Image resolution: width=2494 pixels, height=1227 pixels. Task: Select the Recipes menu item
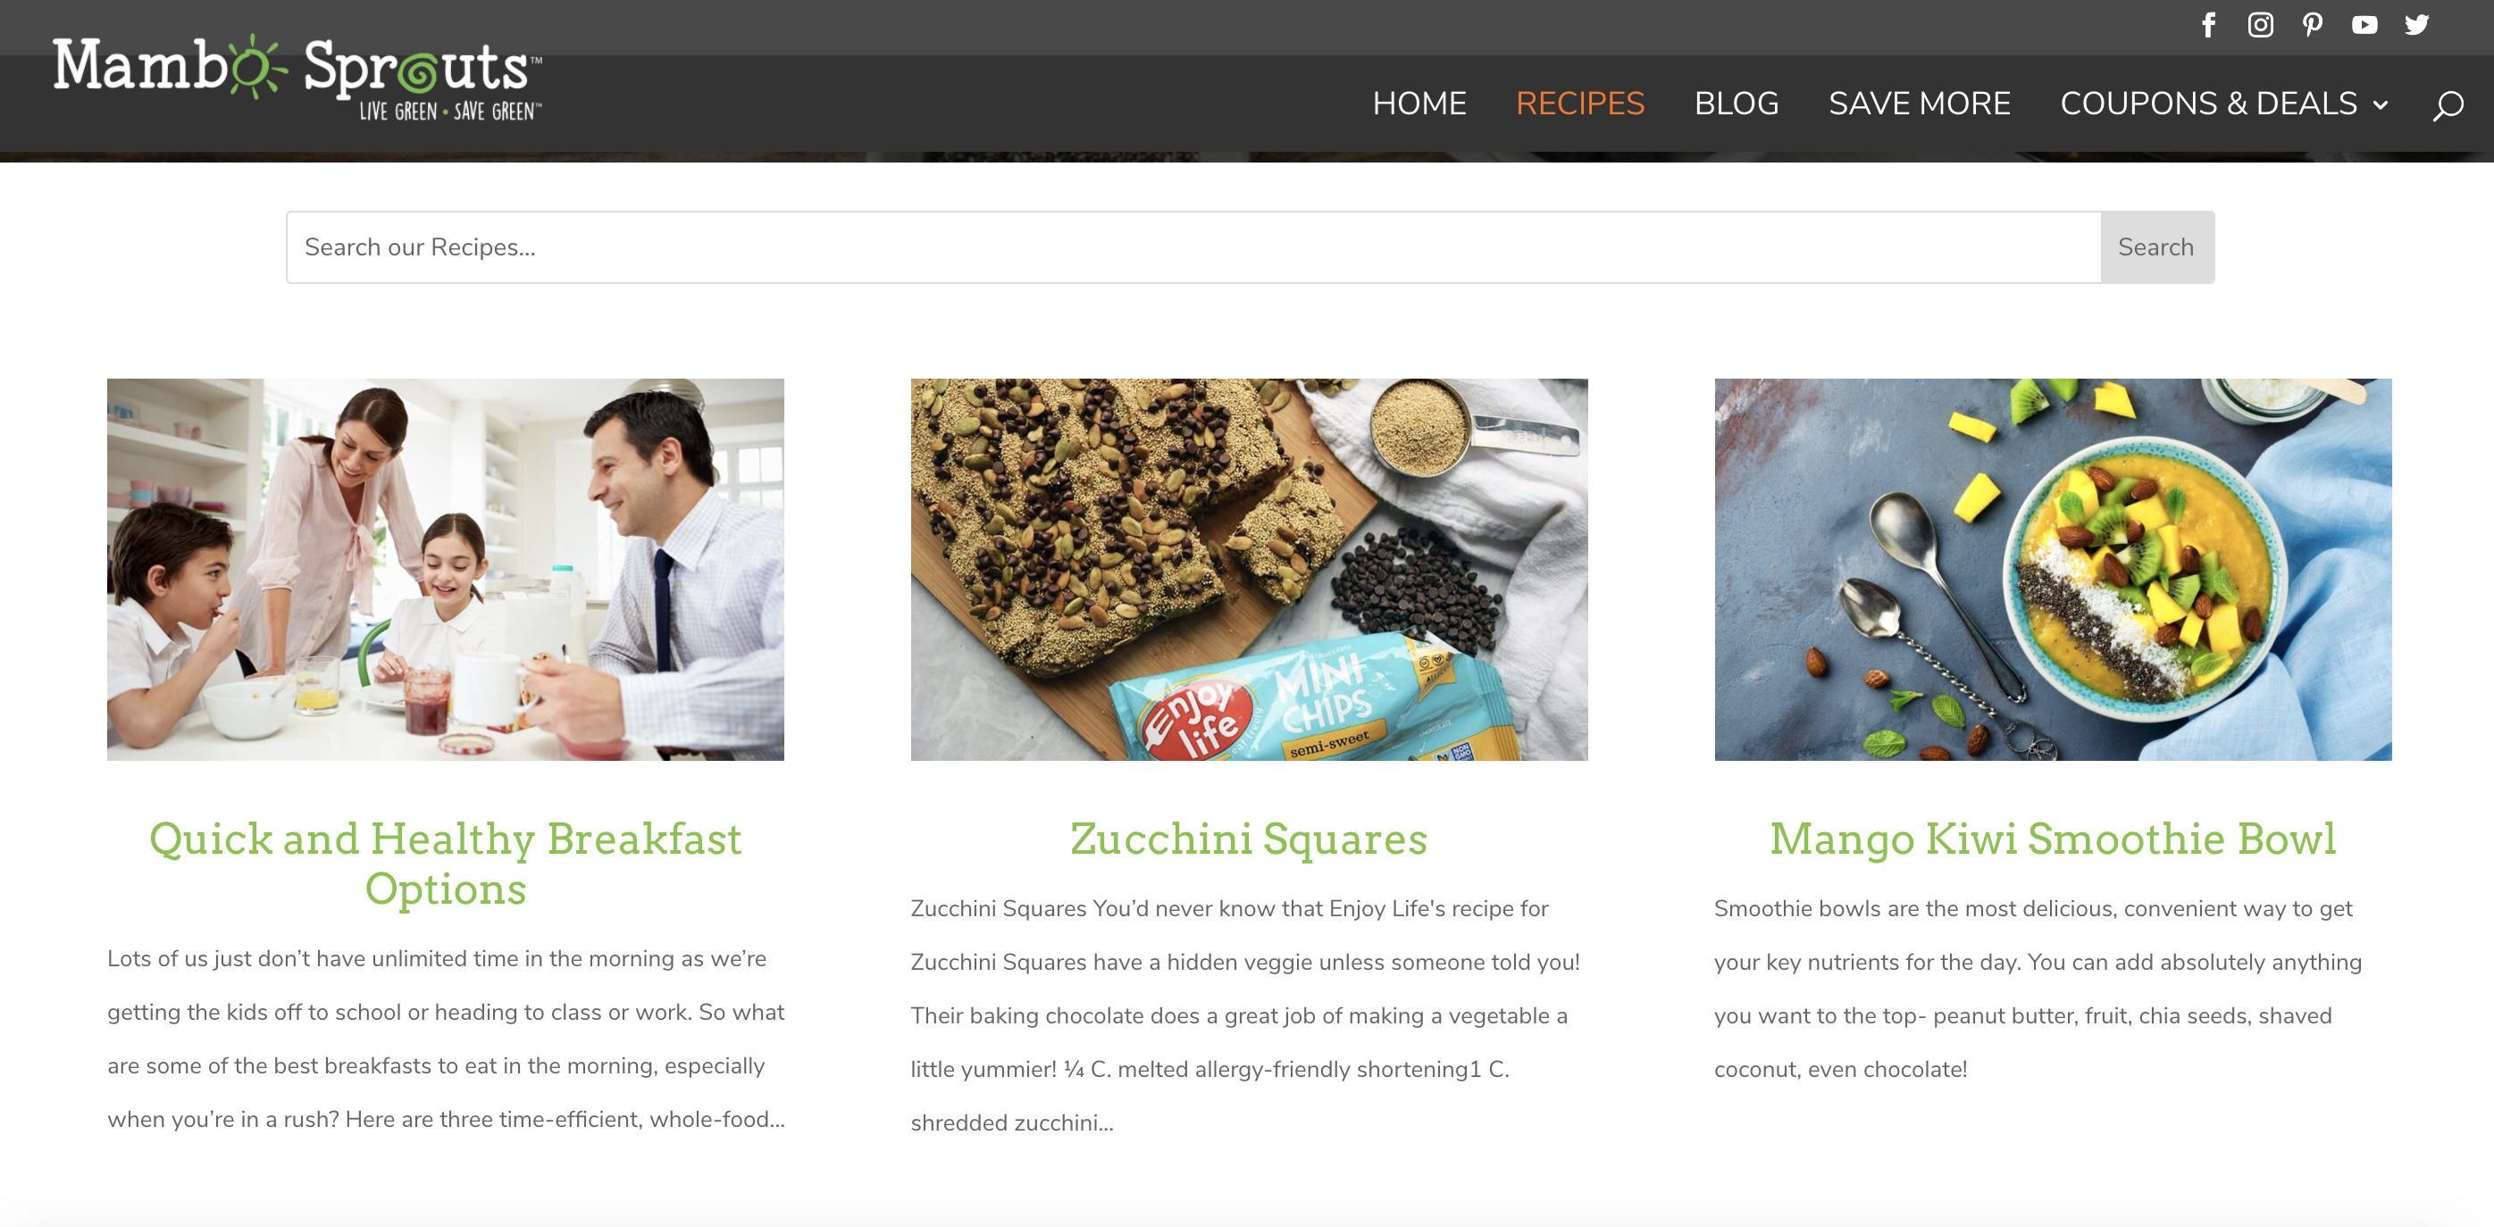[1580, 104]
